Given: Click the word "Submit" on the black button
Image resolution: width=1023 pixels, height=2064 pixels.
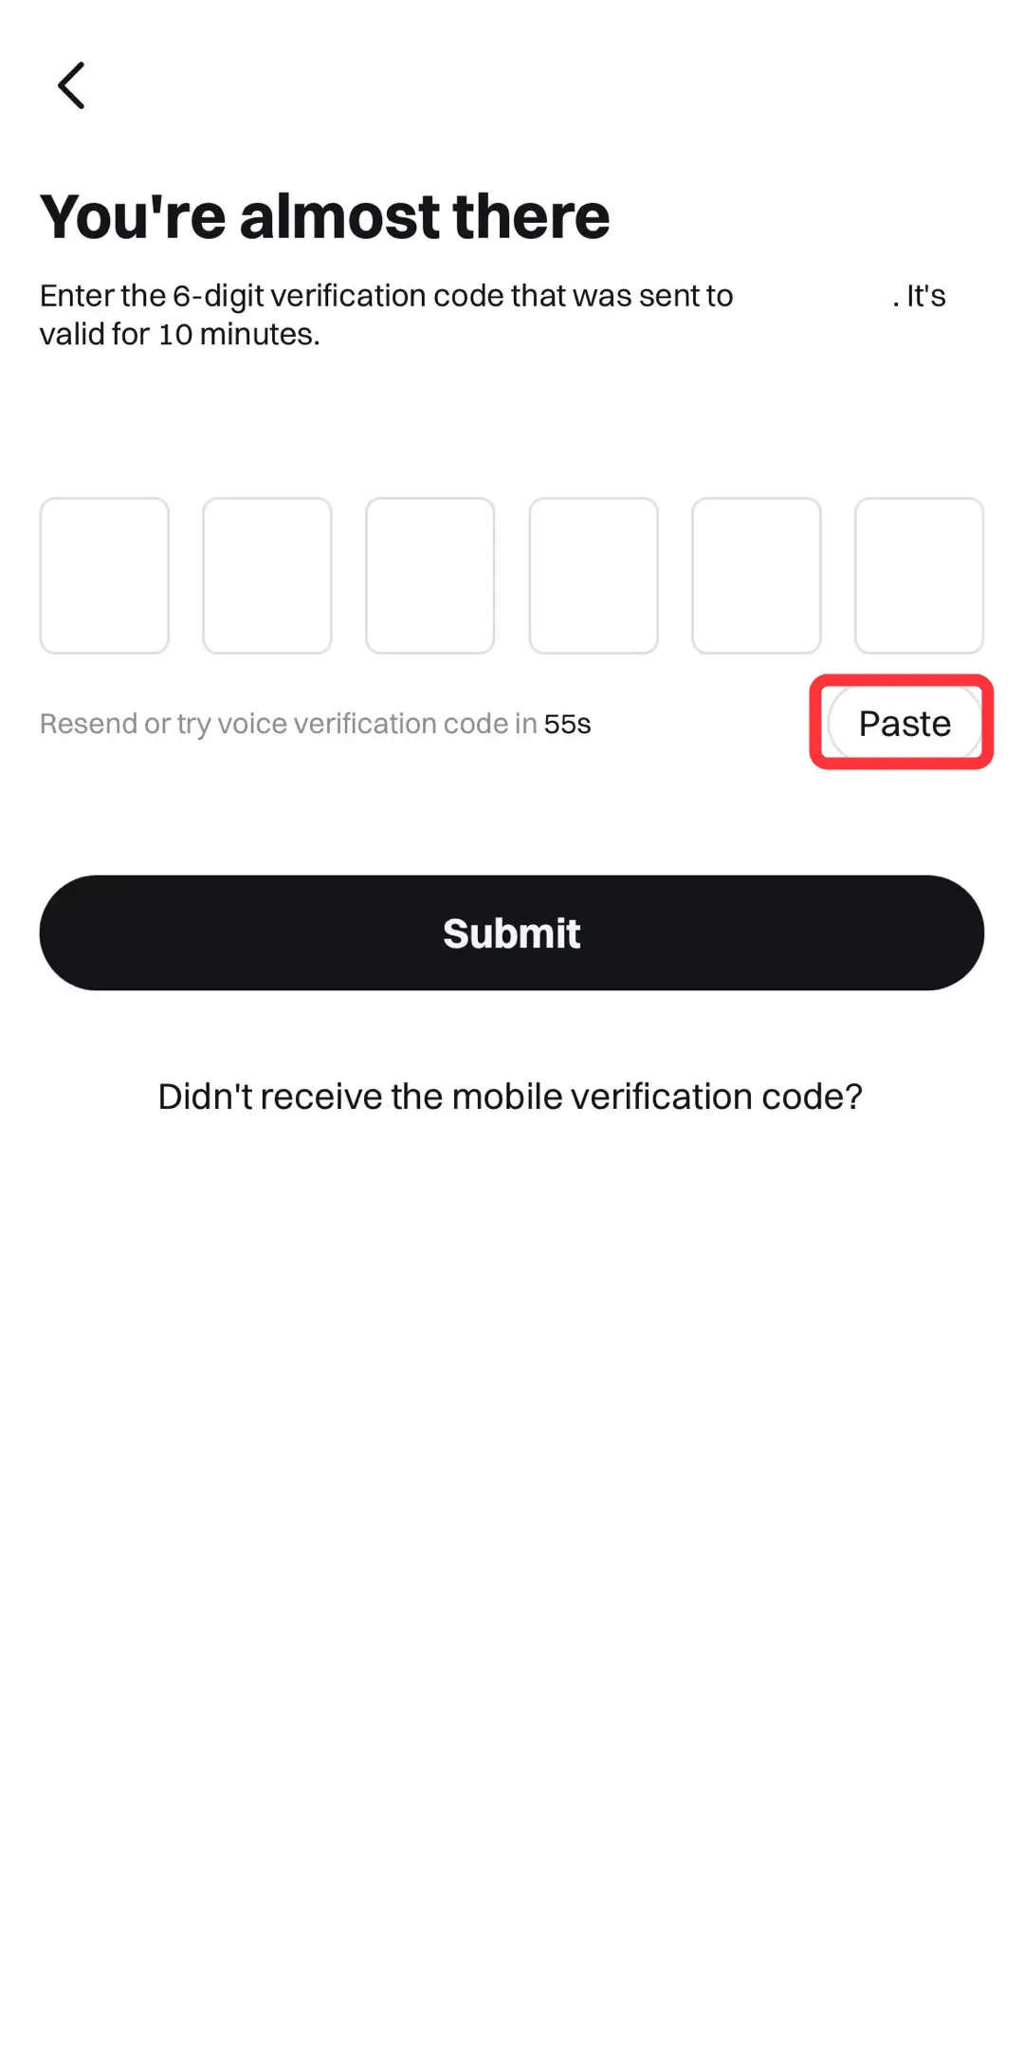Looking at the screenshot, I should tap(512, 933).
